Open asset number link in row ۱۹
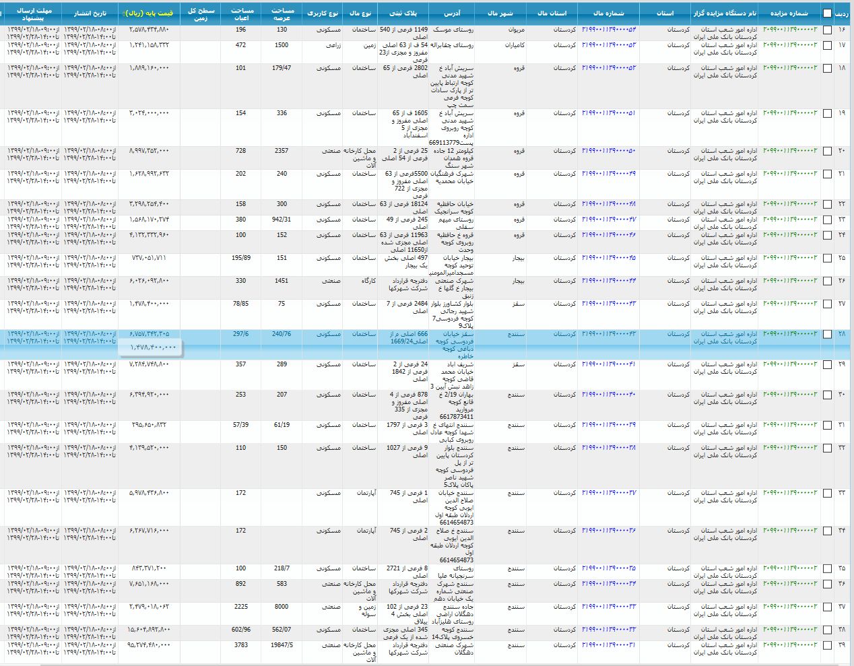This screenshot has width=854, height=666. [x=609, y=113]
